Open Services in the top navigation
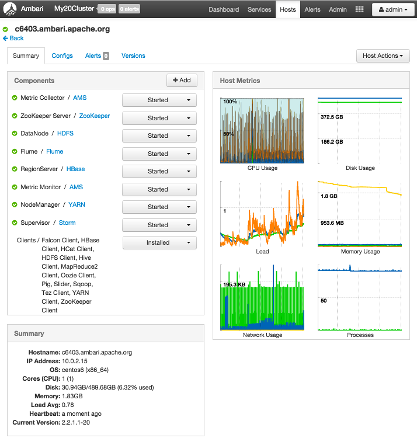Screen dimensions: 417x438 click(x=259, y=9)
